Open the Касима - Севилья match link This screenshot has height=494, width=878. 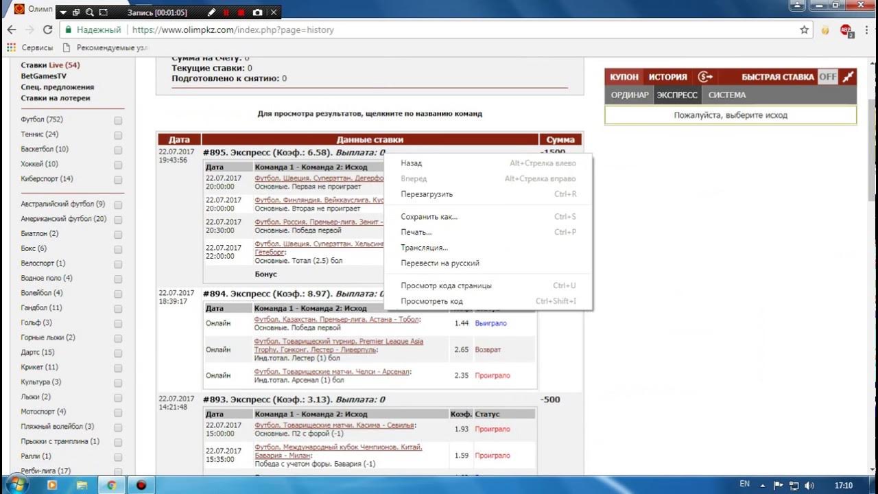click(335, 425)
